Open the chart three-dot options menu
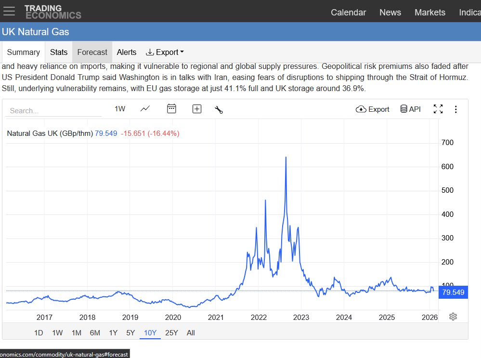 click(x=456, y=109)
